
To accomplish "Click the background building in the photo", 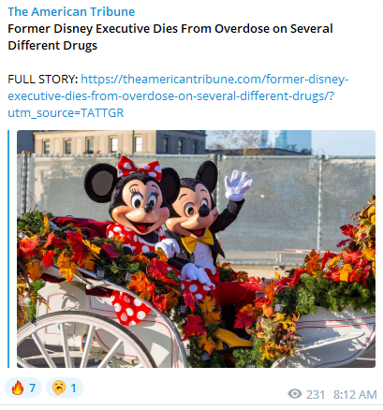I will click(120, 142).
